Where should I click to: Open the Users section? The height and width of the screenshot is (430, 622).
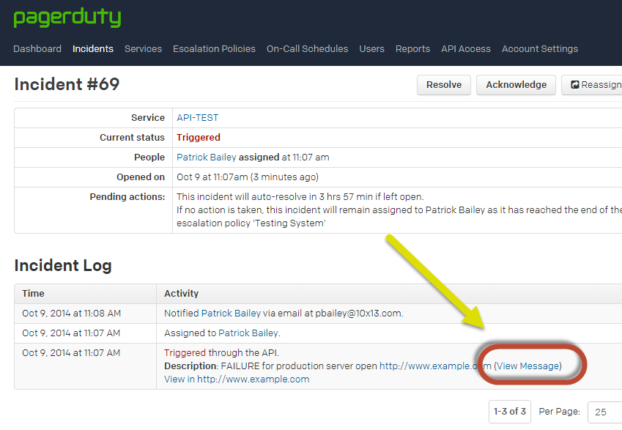click(x=371, y=48)
